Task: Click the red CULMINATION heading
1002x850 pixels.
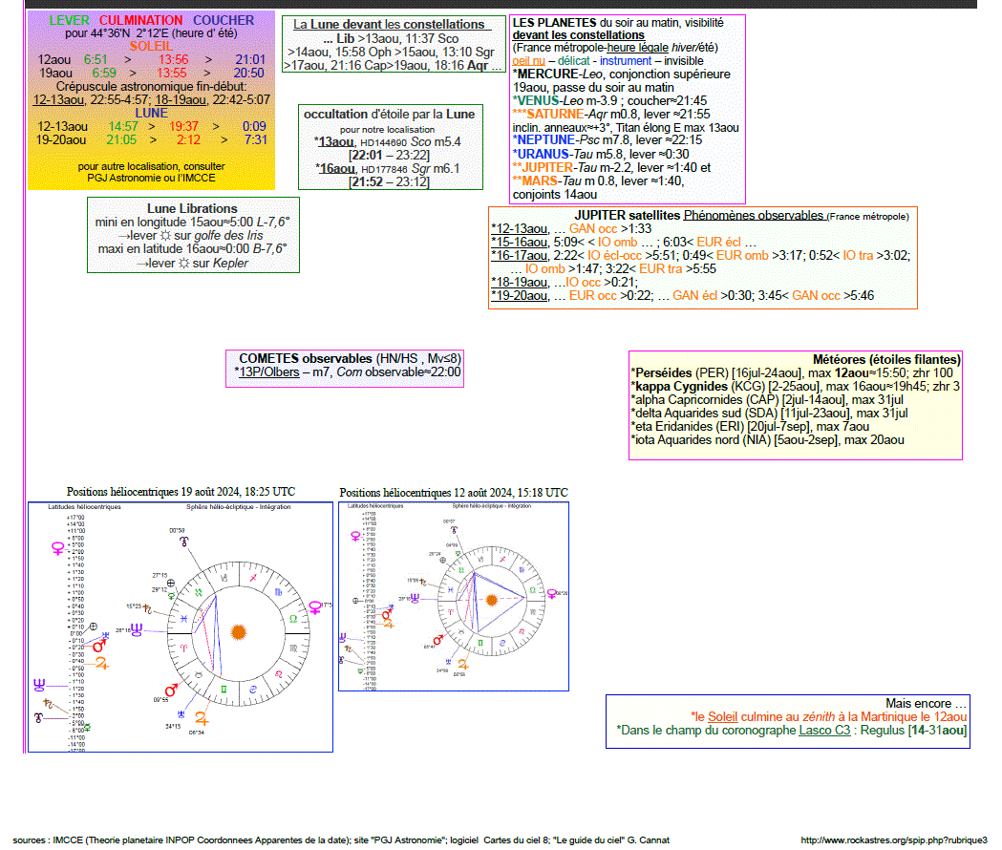Action: (x=140, y=20)
